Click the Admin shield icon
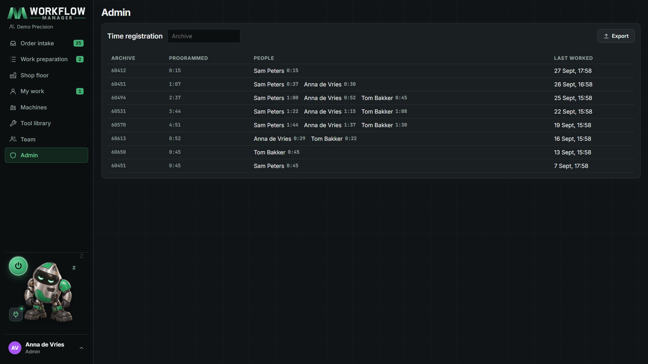This screenshot has height=364, width=648. [13, 155]
